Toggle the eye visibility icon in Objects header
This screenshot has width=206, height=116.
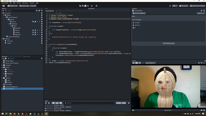(39, 11)
